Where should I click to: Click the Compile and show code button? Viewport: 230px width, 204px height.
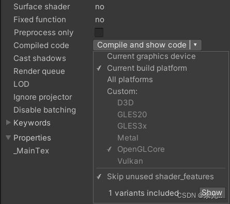pos(142,45)
